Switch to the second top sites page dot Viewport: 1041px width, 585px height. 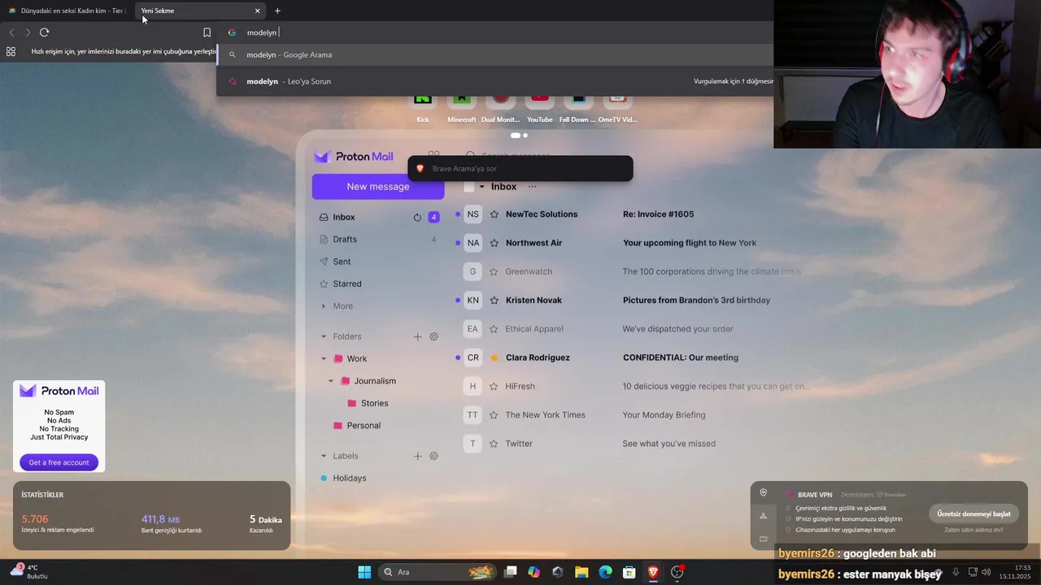(525, 136)
